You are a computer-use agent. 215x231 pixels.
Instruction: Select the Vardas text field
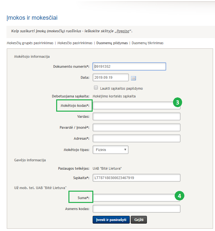pyautogui.click(x=136, y=116)
